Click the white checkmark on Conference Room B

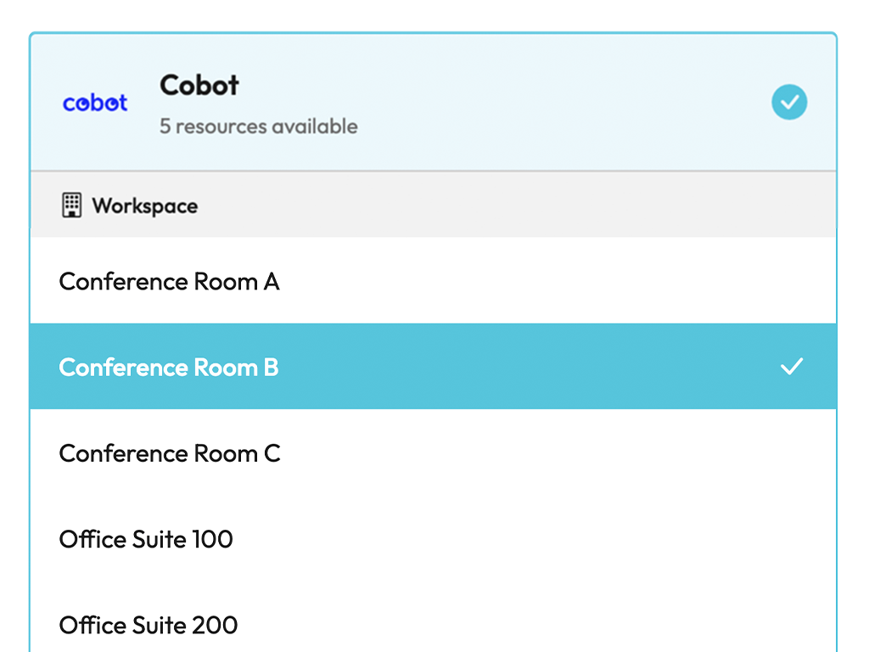[792, 367]
